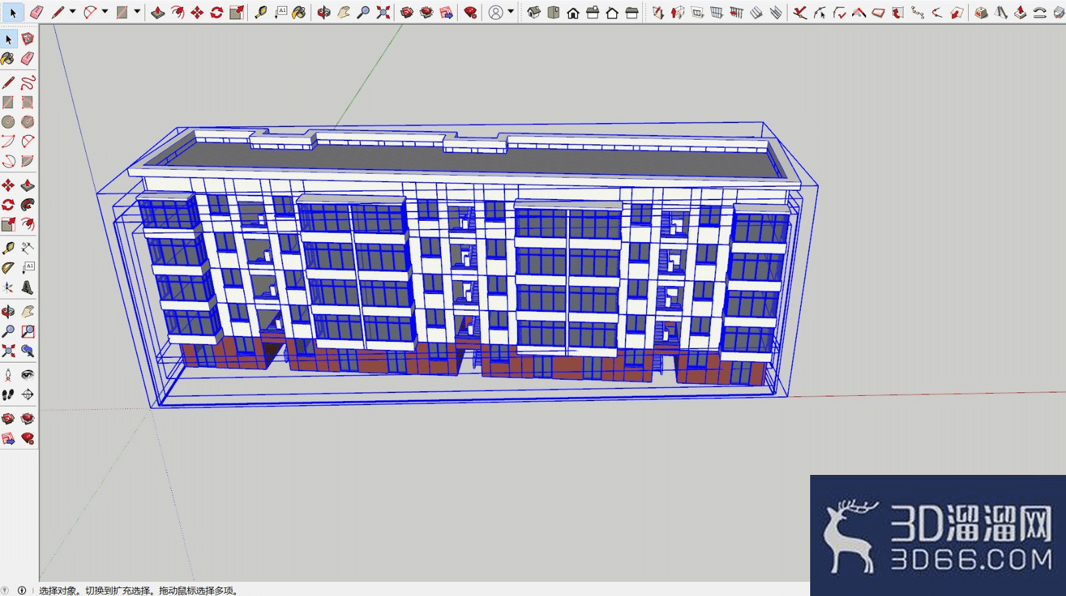This screenshot has width=1066, height=596.
Task: Choose Rotated Rectangle in left toolbar
Action: (x=27, y=102)
